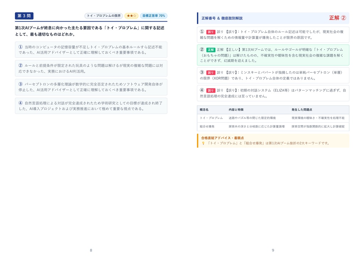364x258 pixels.
Task: Click page number 9
Action: point(273,250)
